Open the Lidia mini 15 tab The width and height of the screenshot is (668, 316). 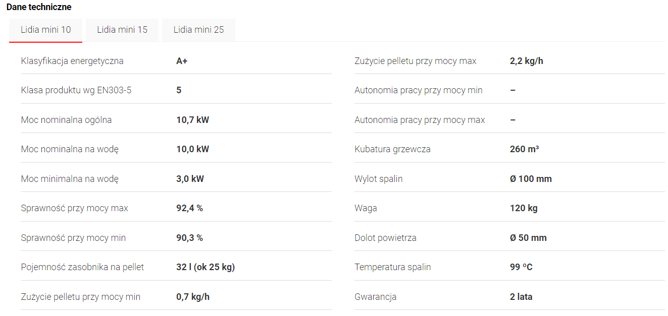[122, 30]
